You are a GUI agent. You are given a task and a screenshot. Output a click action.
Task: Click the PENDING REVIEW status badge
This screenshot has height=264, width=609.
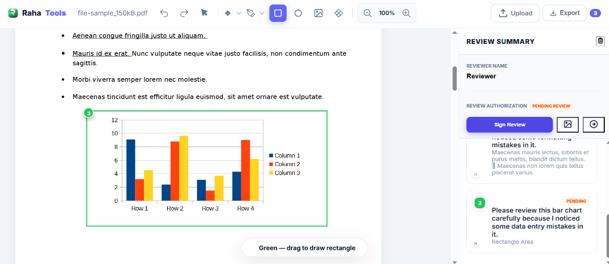coord(551,106)
